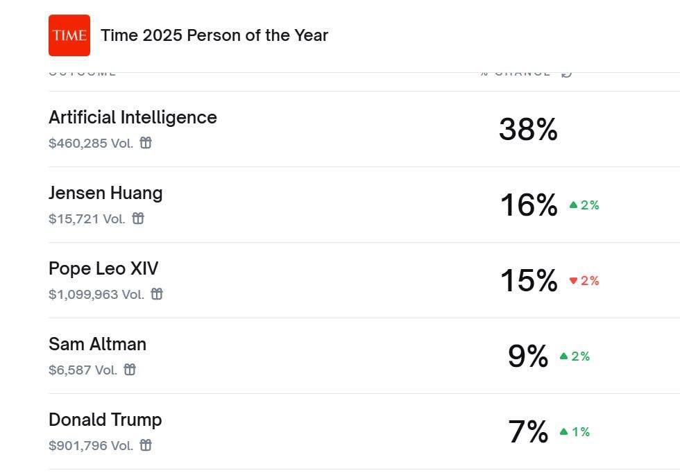
Task: Open the Artificial Intelligence outcome
Action: [133, 117]
